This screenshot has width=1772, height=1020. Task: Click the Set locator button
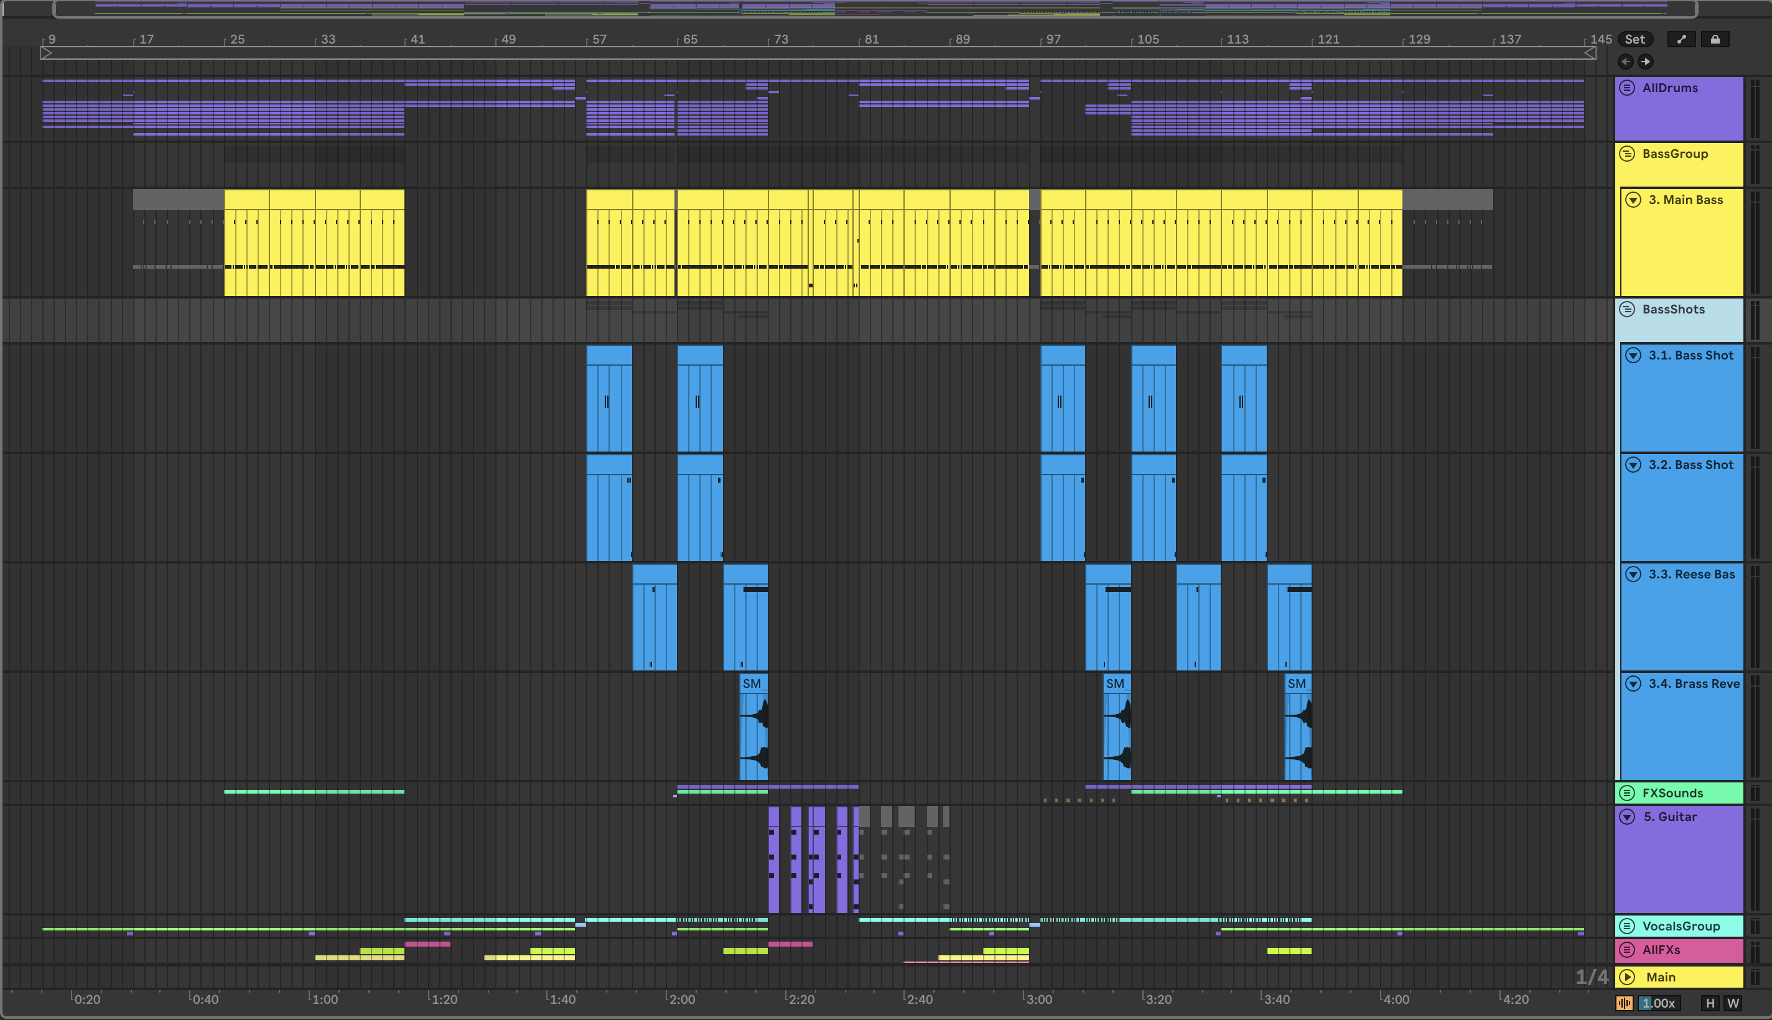(1634, 39)
